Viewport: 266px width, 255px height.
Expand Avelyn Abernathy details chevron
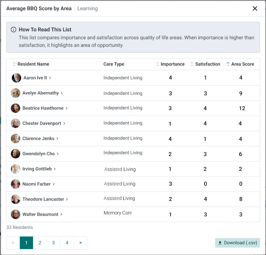(x=61, y=93)
